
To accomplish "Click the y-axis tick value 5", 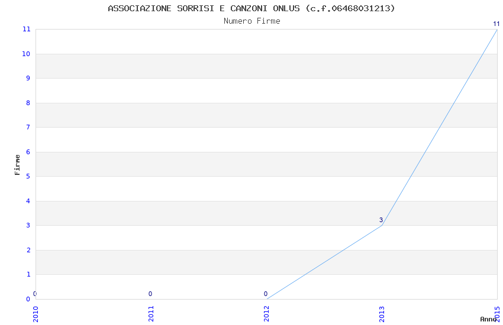I will coord(28,176).
